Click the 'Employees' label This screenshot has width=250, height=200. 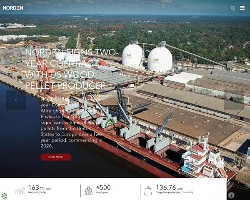click(x=102, y=192)
